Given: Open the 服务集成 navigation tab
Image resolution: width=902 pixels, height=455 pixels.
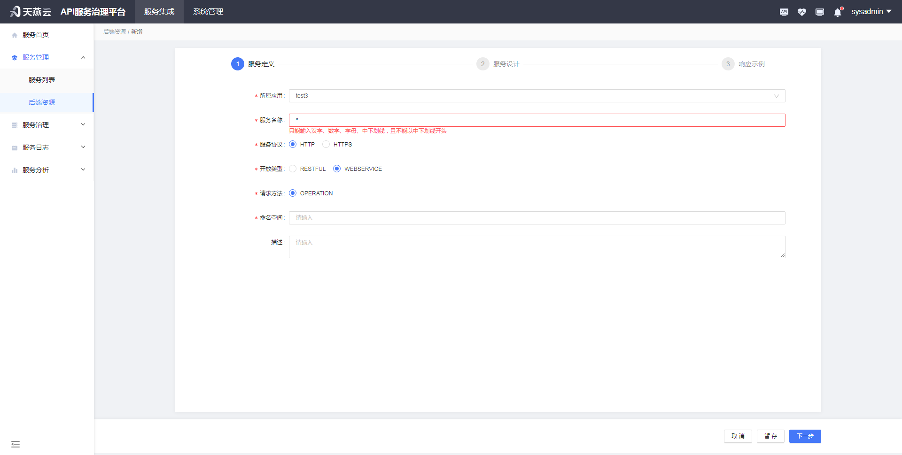Looking at the screenshot, I should pos(159,12).
